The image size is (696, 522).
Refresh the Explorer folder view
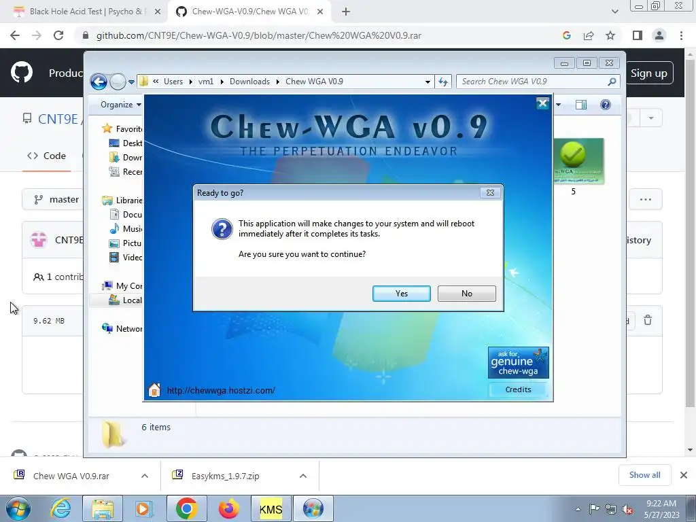click(x=443, y=82)
